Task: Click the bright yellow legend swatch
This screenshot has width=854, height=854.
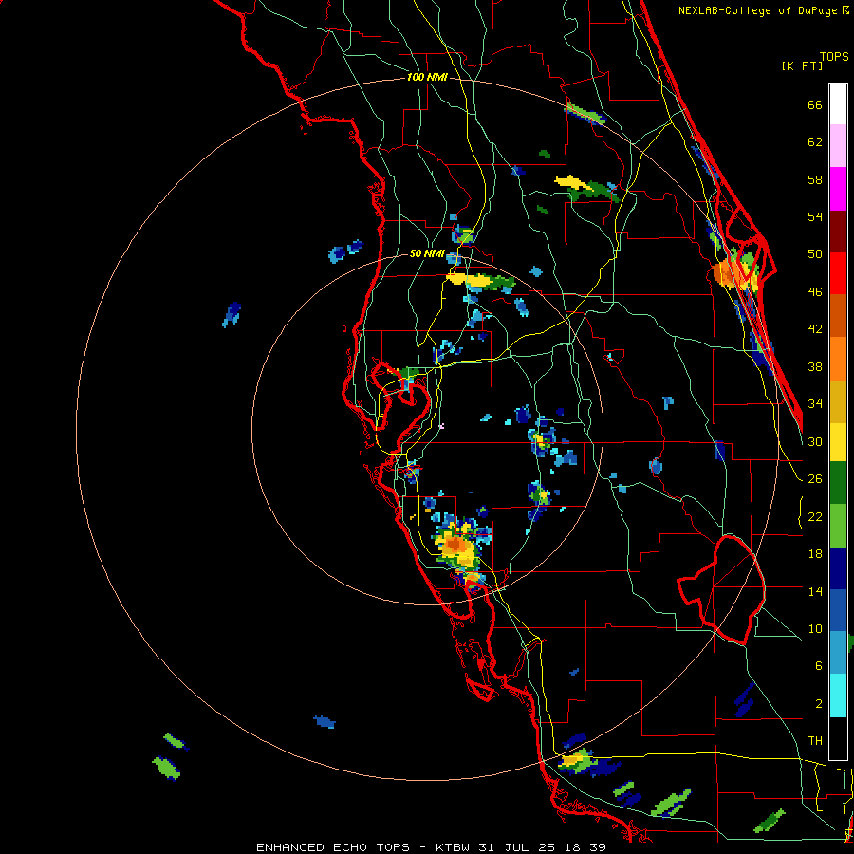Action: [x=838, y=442]
